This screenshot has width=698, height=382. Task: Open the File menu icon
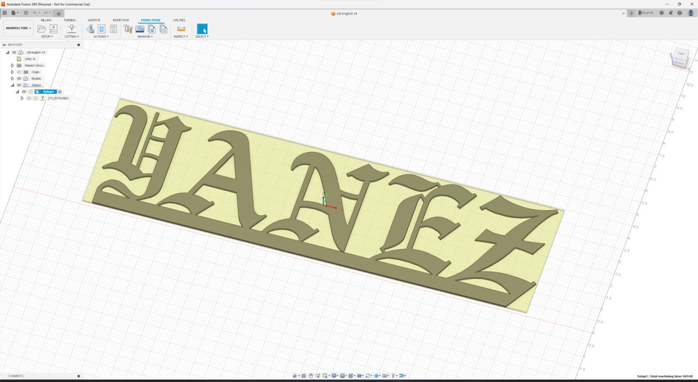pyautogui.click(x=14, y=13)
